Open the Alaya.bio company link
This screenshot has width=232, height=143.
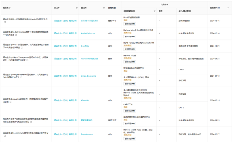[85, 100]
